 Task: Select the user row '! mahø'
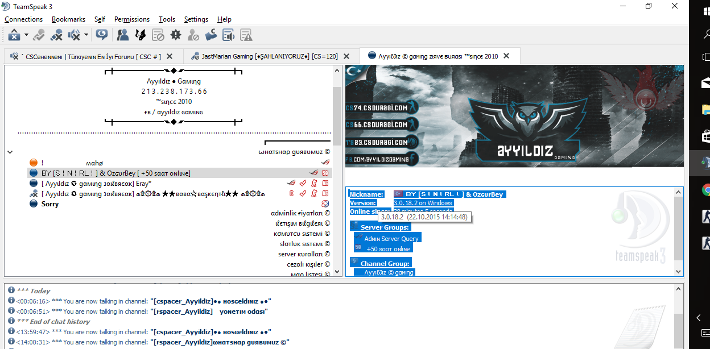pyautogui.click(x=180, y=163)
